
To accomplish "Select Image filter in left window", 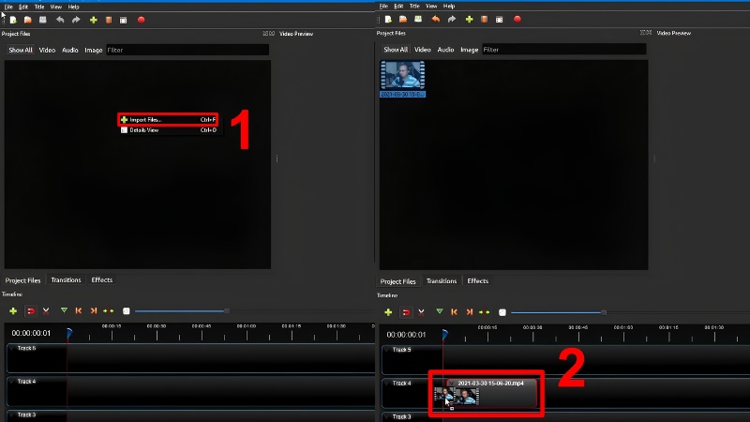I will (93, 50).
